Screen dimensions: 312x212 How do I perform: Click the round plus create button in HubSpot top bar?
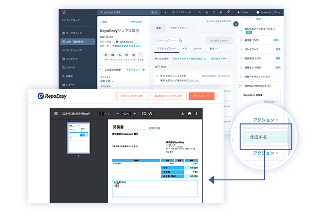[165, 12]
